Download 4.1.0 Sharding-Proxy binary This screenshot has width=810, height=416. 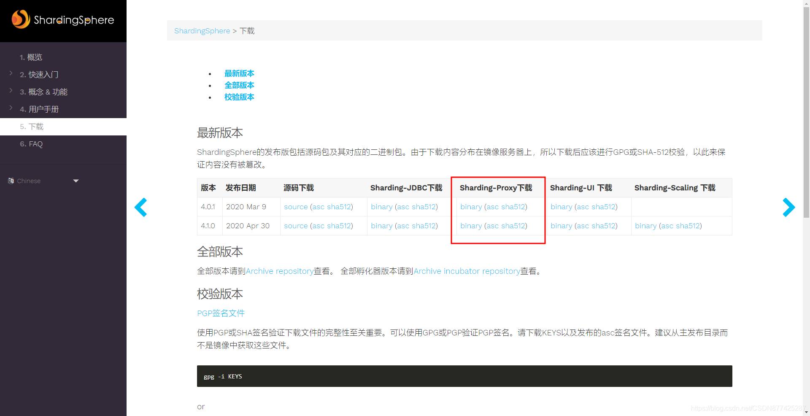471,226
